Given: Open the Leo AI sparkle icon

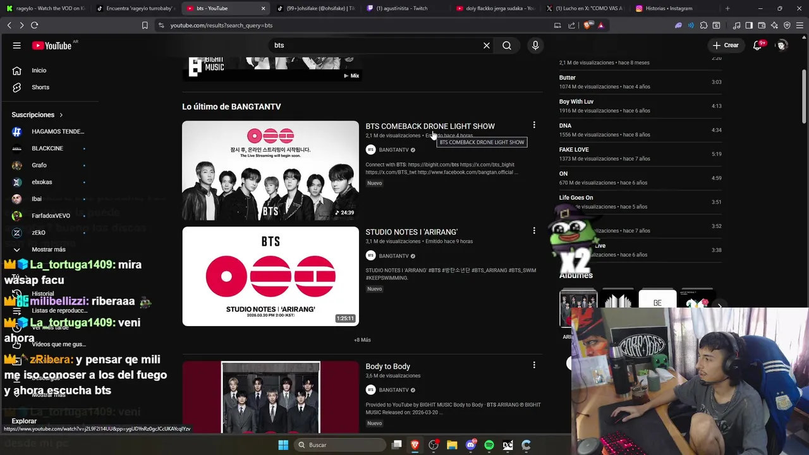Looking at the screenshot, I should click(774, 25).
